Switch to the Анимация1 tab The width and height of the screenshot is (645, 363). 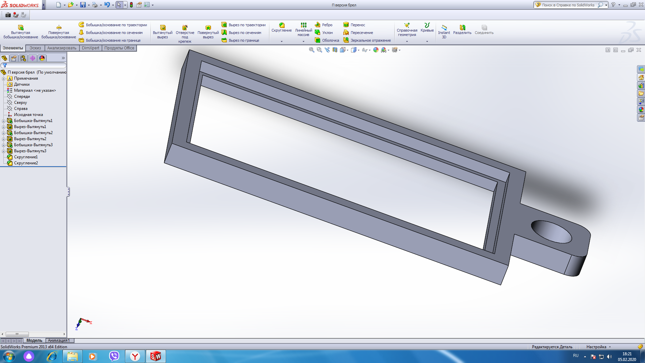(x=59, y=340)
